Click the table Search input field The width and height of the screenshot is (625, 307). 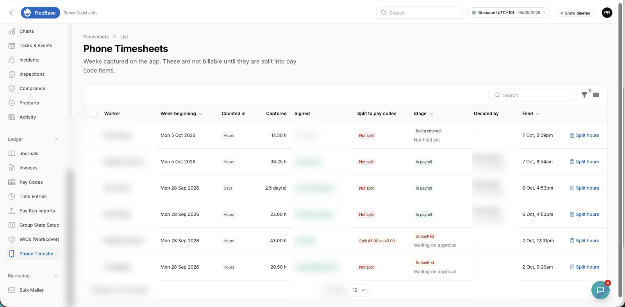coord(533,95)
